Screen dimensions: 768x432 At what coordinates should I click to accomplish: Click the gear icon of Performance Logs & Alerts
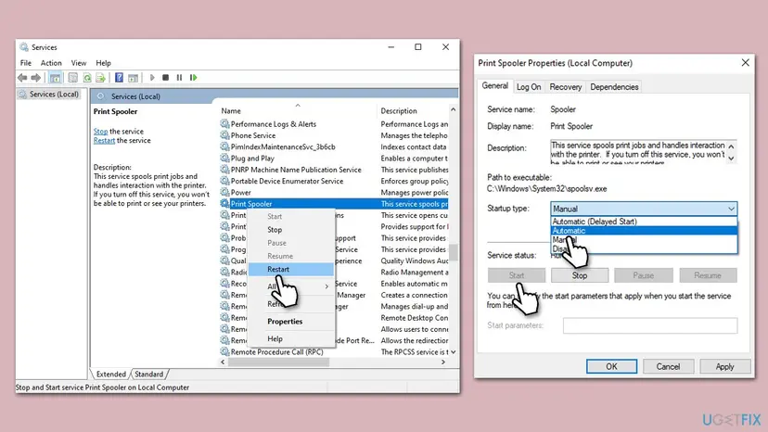click(224, 124)
